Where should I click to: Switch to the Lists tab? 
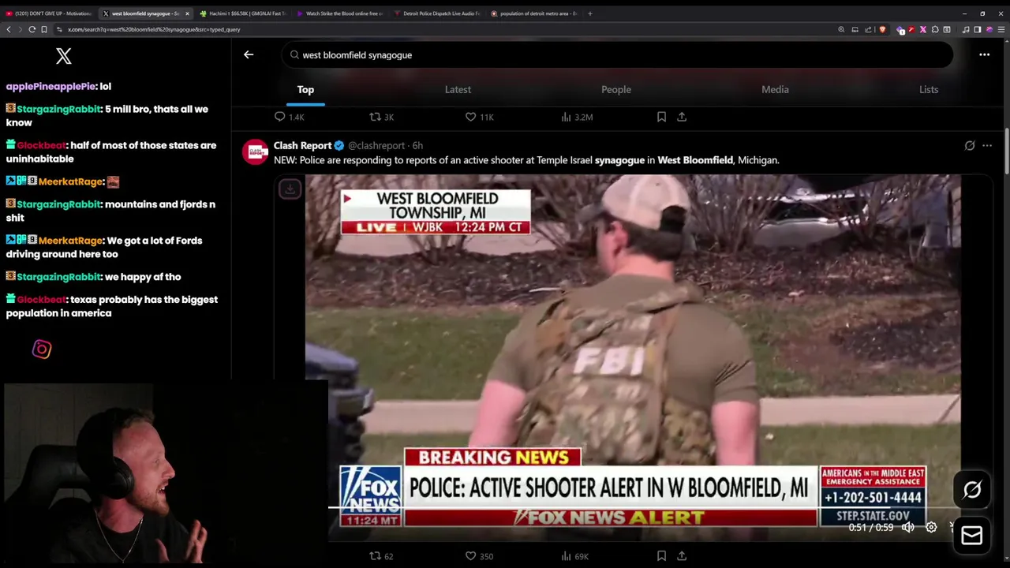point(929,89)
